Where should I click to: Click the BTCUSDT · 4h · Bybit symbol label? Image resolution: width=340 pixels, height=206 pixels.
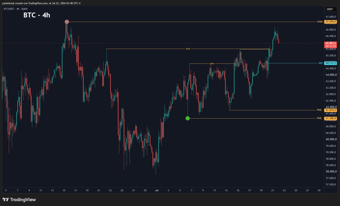tap(16, 9)
